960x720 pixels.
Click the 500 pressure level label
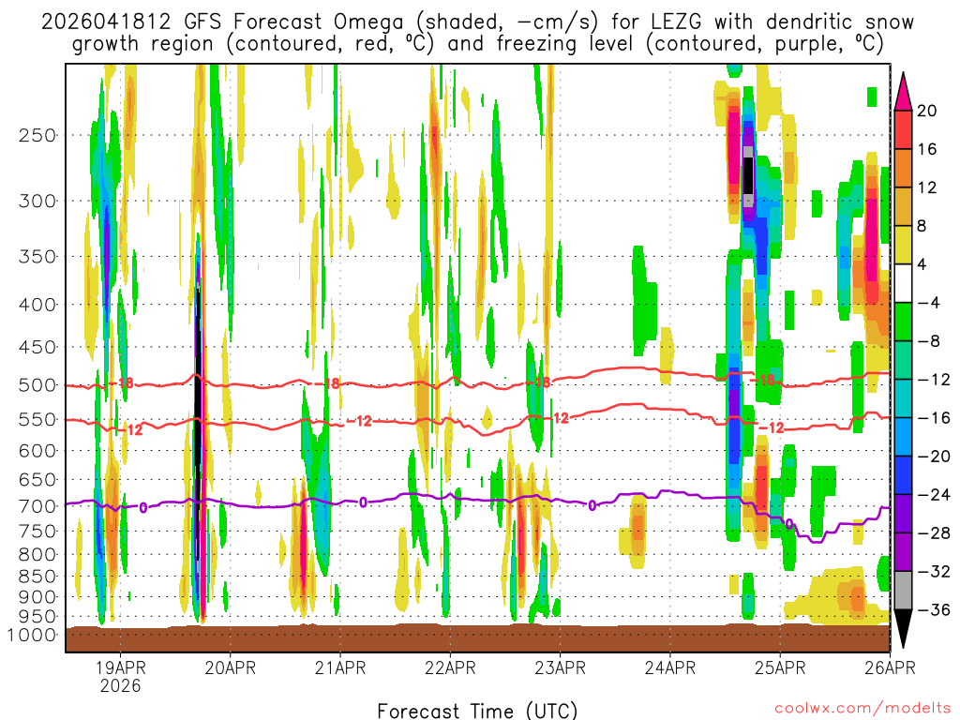[x=37, y=385]
